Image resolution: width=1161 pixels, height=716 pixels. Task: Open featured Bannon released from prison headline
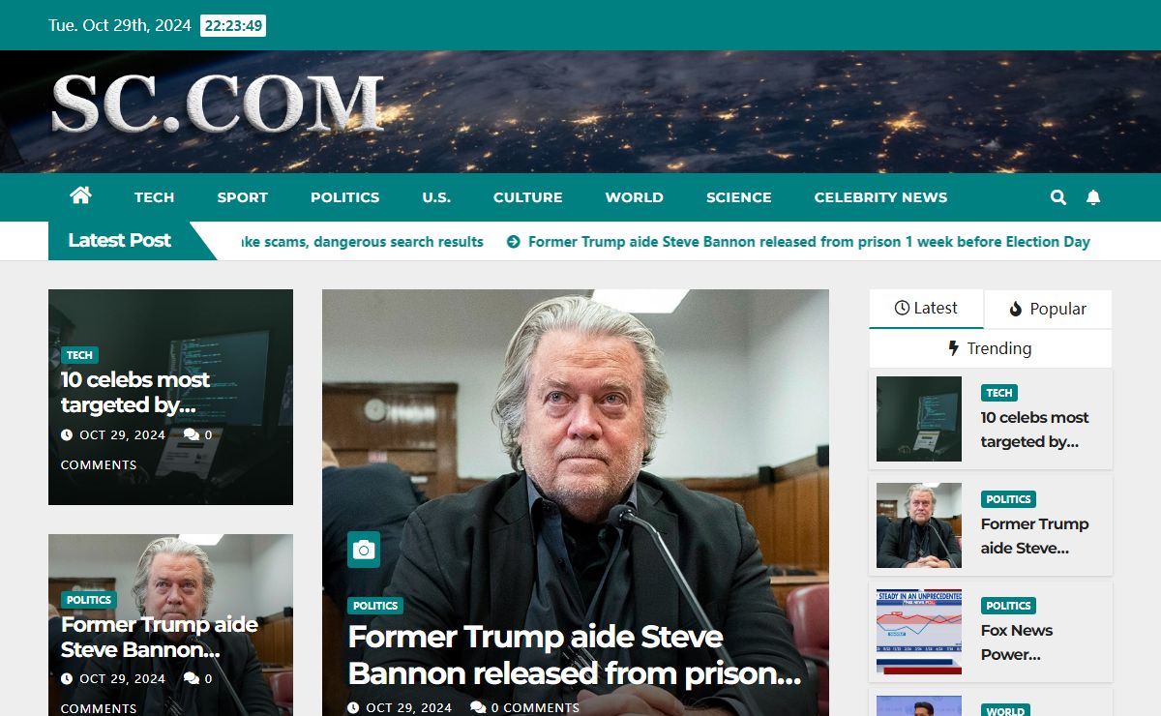pos(575,655)
